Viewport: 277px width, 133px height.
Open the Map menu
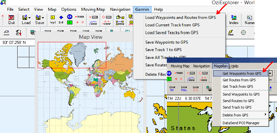click(52, 9)
